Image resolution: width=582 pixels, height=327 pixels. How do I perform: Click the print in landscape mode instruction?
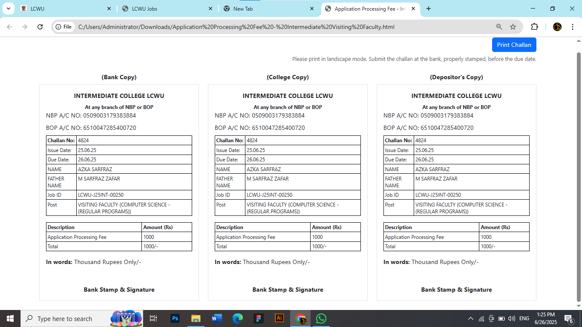414,59
